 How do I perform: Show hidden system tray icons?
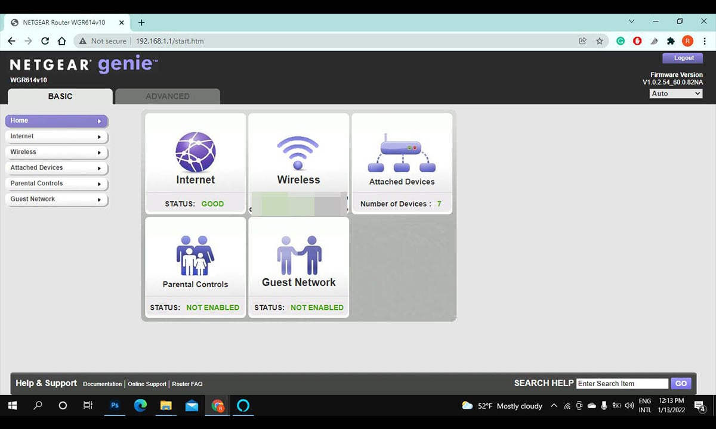click(554, 406)
